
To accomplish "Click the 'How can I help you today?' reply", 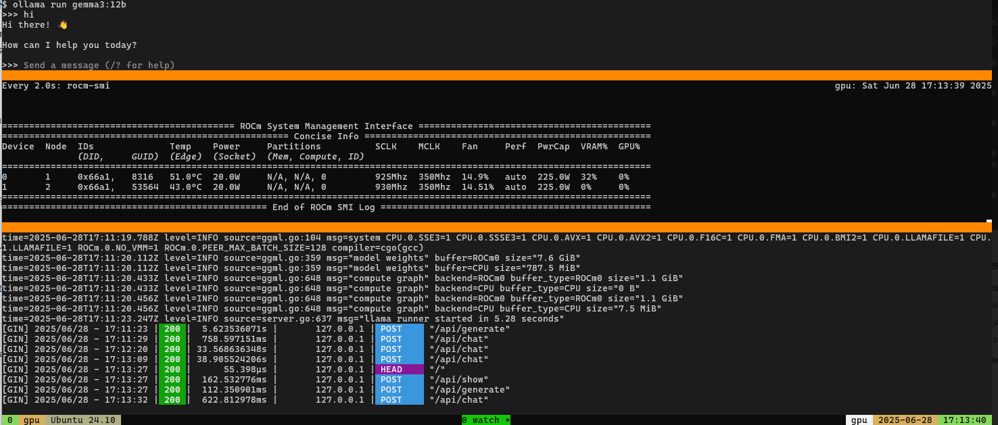I will pyautogui.click(x=70, y=45).
